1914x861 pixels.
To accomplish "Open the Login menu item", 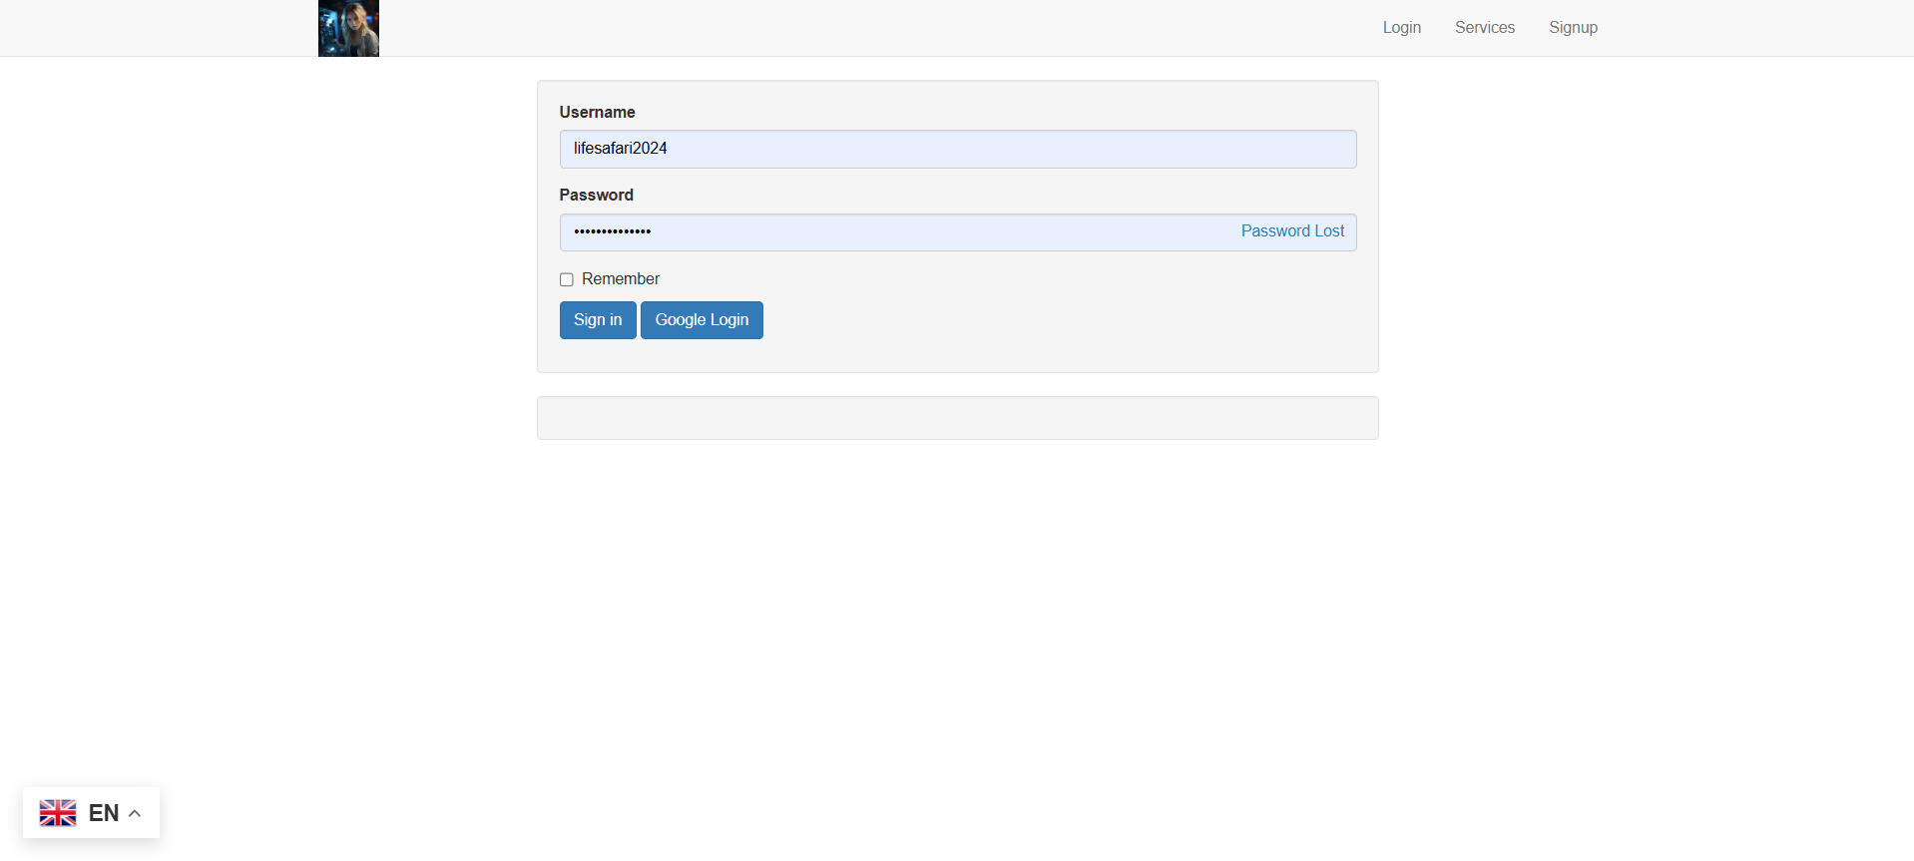I will [x=1401, y=27].
